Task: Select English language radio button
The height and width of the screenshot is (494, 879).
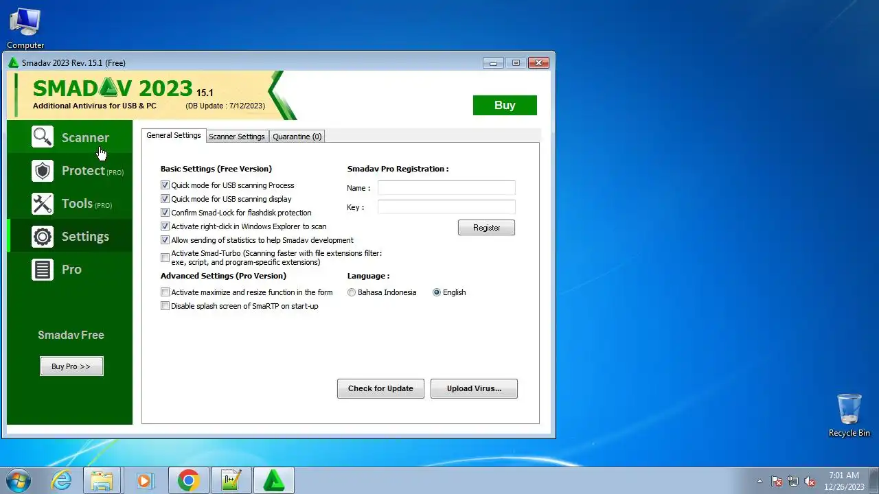Action: tap(437, 292)
